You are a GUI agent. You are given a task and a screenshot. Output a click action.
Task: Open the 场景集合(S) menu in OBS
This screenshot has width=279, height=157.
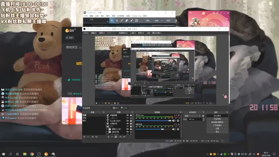coord(123,33)
